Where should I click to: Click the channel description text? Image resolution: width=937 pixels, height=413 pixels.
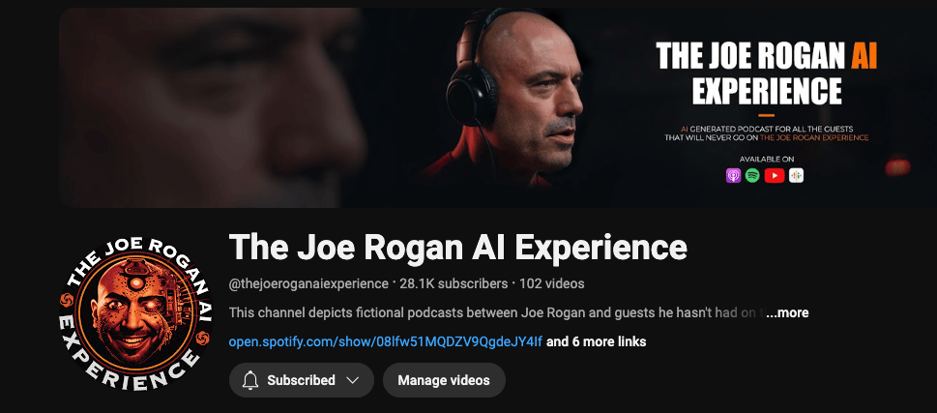click(496, 313)
